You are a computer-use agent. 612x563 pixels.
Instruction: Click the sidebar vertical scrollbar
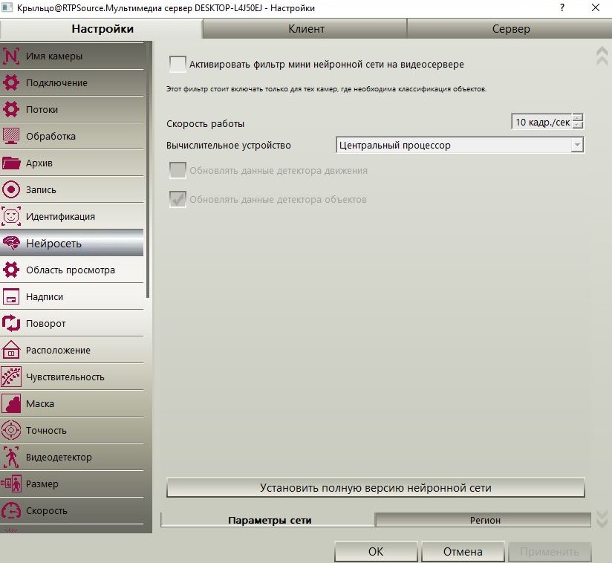[148, 170]
